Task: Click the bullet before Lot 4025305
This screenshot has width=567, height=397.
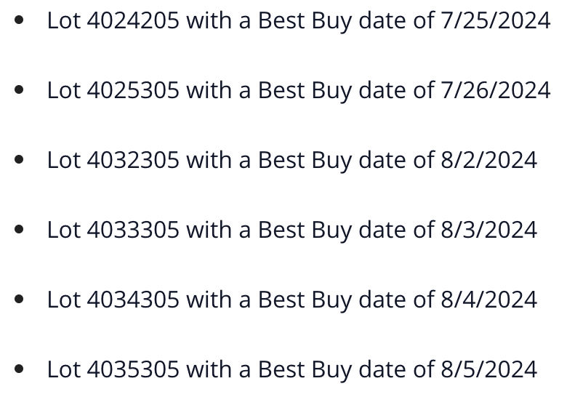Action: point(19,89)
